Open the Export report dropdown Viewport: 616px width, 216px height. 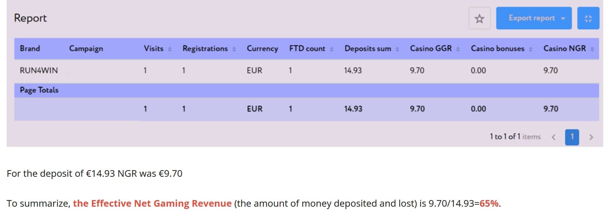coord(534,18)
